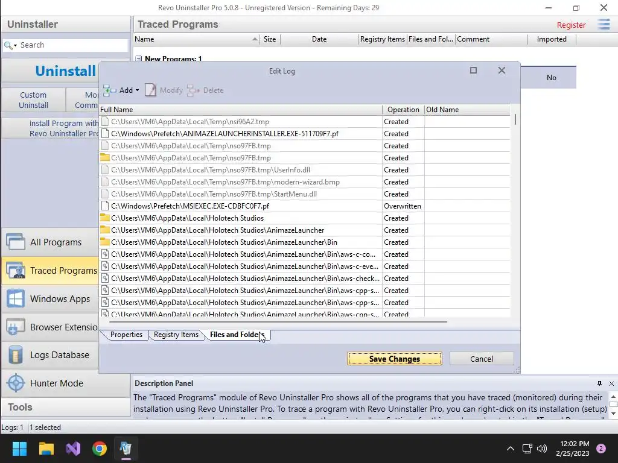This screenshot has width=618, height=463.
Task: Close the Description Panel
Action: point(611,383)
